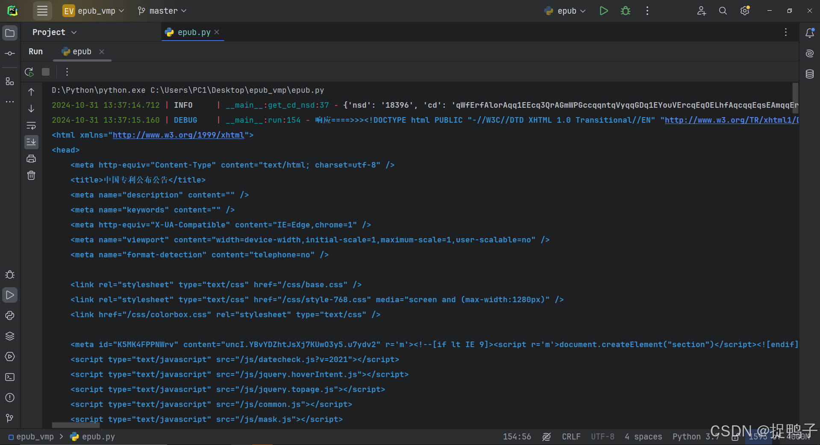Image resolution: width=820 pixels, height=445 pixels.
Task: Click the status bar inspection icon
Action: point(546,436)
